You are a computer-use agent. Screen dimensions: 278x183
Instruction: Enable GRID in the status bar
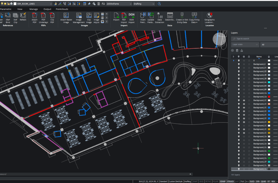[x=202, y=181]
